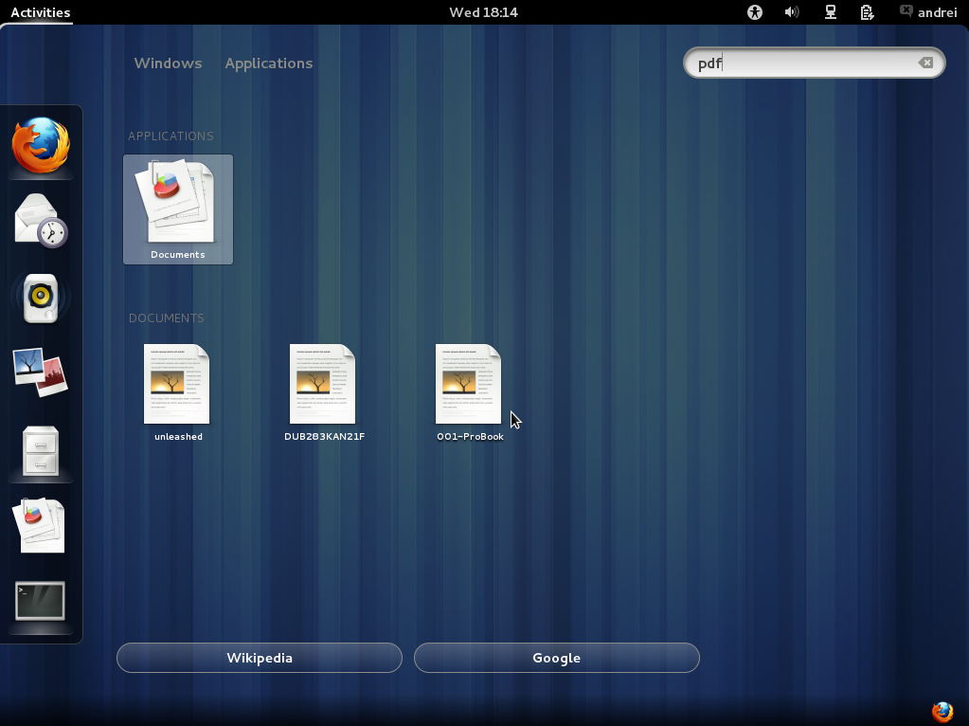Open the network status indicator
The image size is (969, 726).
pos(829,12)
